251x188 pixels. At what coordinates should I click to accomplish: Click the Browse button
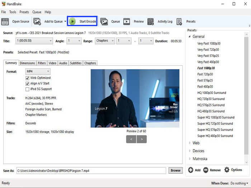[175, 170]
